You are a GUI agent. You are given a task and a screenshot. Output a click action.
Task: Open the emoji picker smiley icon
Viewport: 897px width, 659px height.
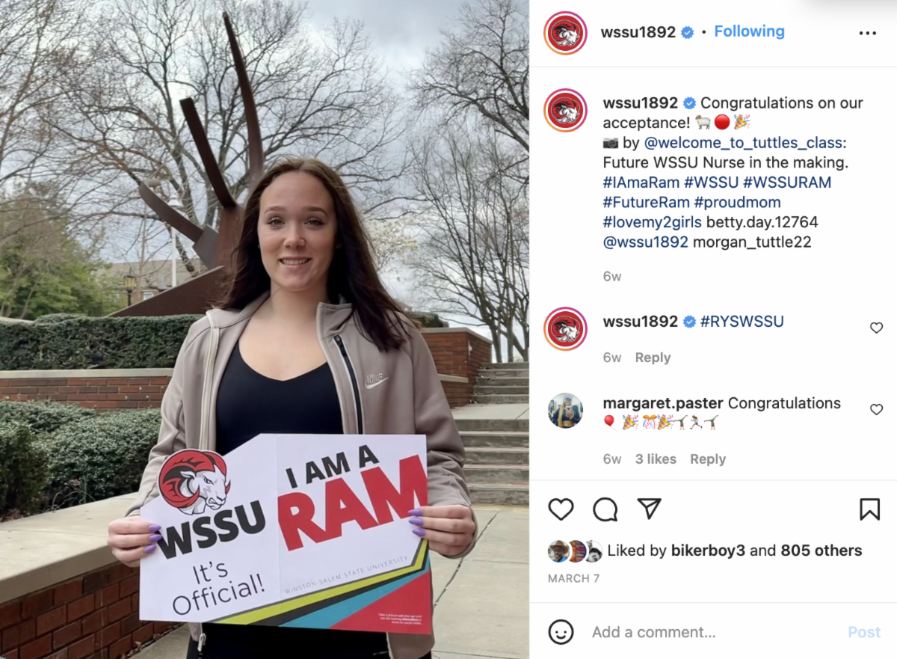561,632
